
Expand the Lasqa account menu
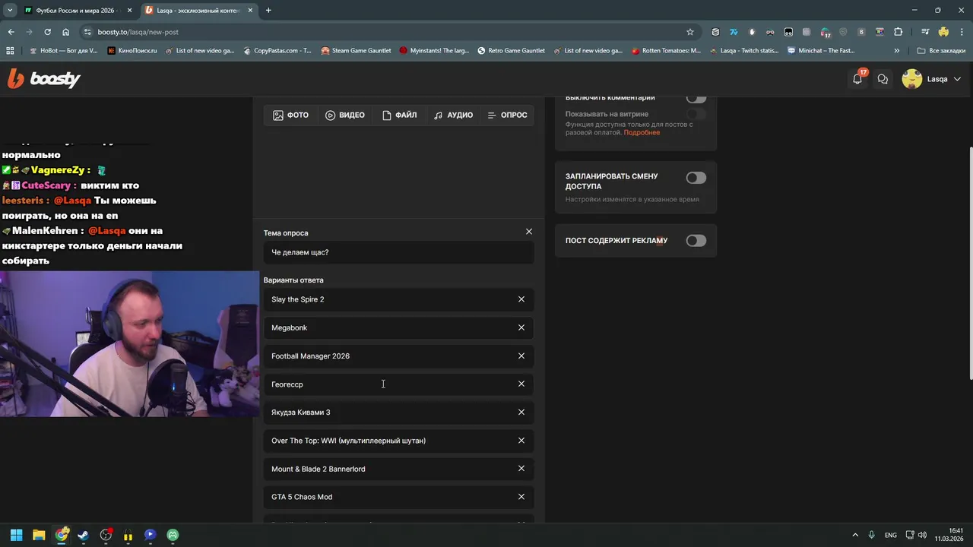pos(957,79)
